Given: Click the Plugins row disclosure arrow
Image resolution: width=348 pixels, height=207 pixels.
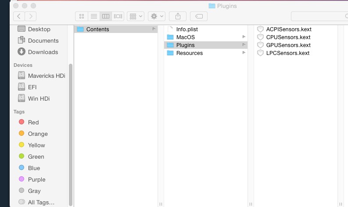Looking at the screenshot, I should click(x=244, y=45).
